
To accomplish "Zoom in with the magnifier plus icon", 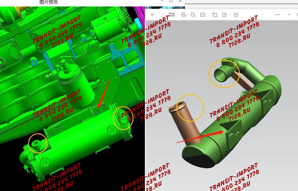I will (184, 15).
